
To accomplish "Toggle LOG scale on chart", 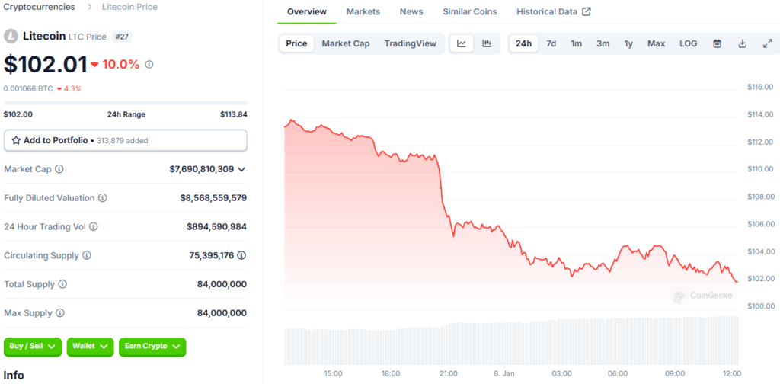I will point(689,43).
